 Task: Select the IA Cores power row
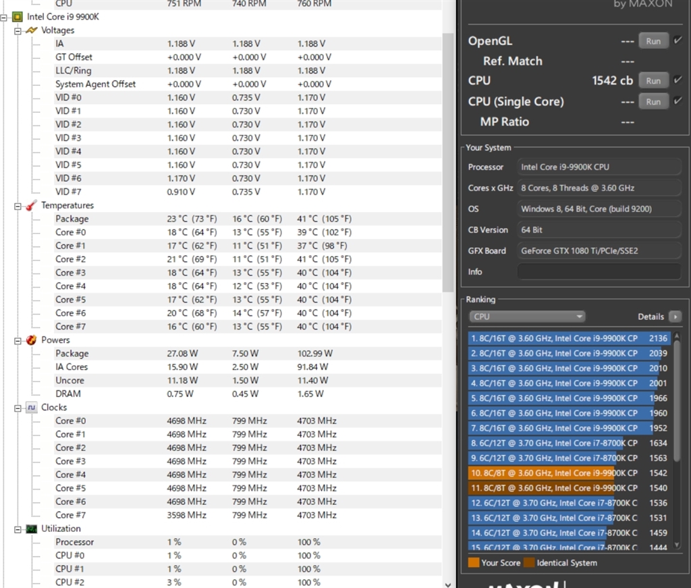point(247,367)
